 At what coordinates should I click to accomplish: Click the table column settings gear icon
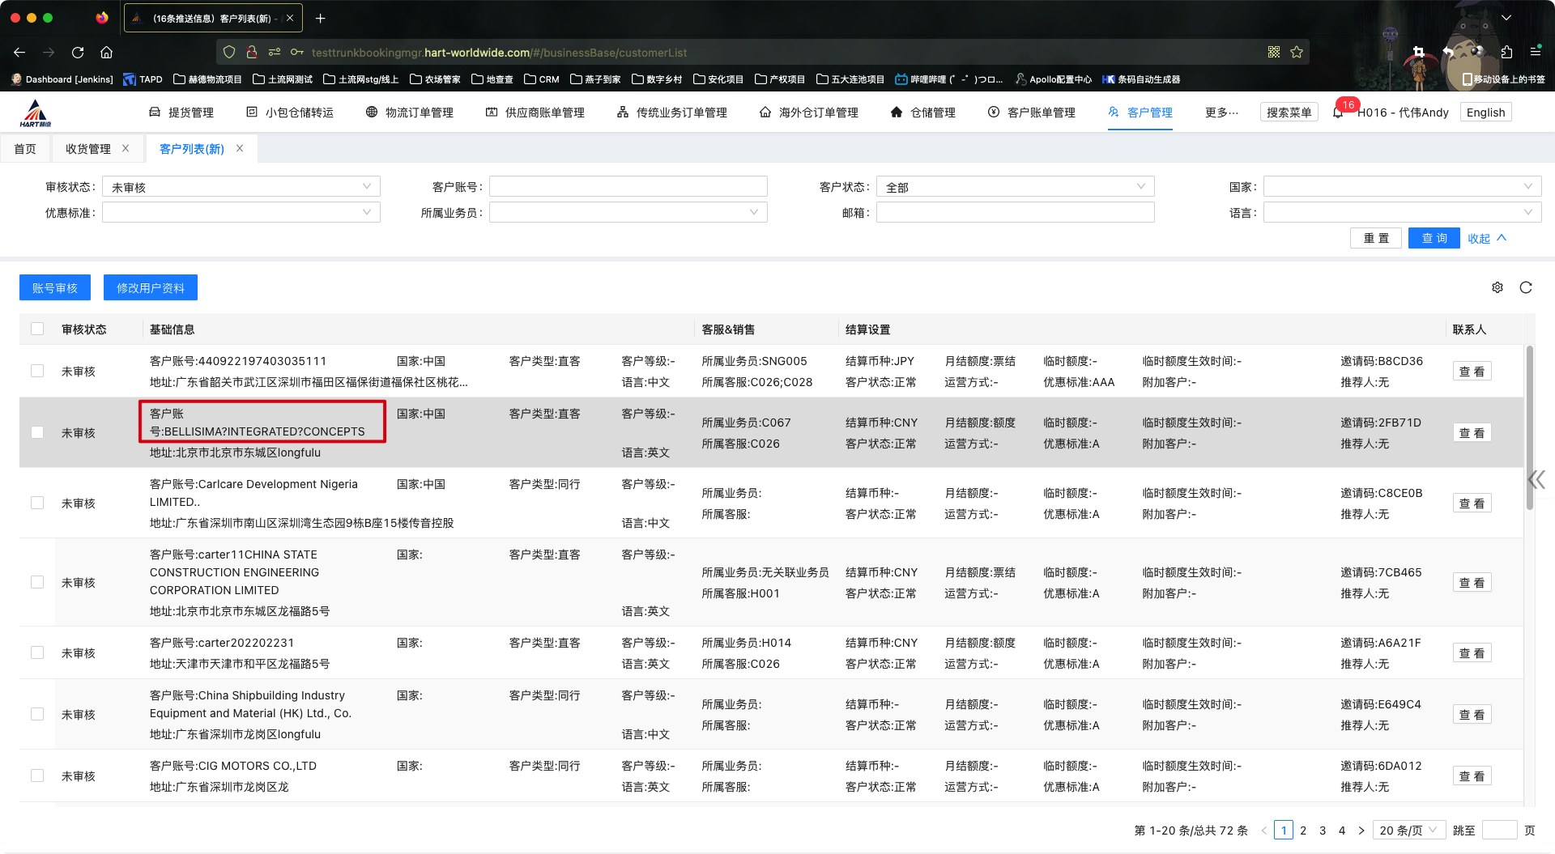click(x=1497, y=287)
